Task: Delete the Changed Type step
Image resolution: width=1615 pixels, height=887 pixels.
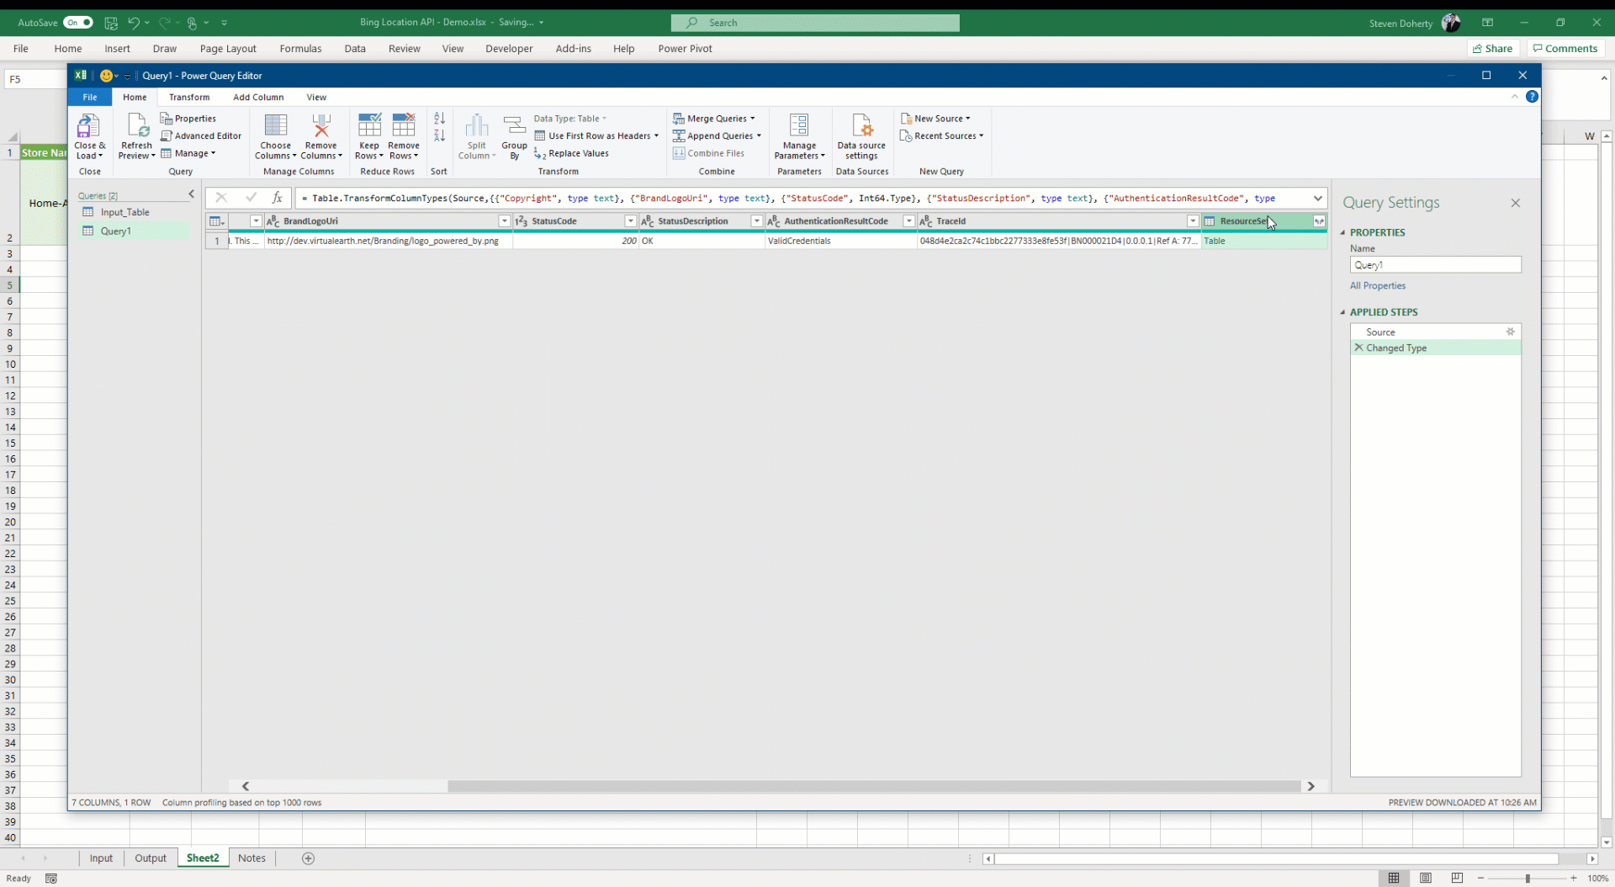Action: (1358, 348)
